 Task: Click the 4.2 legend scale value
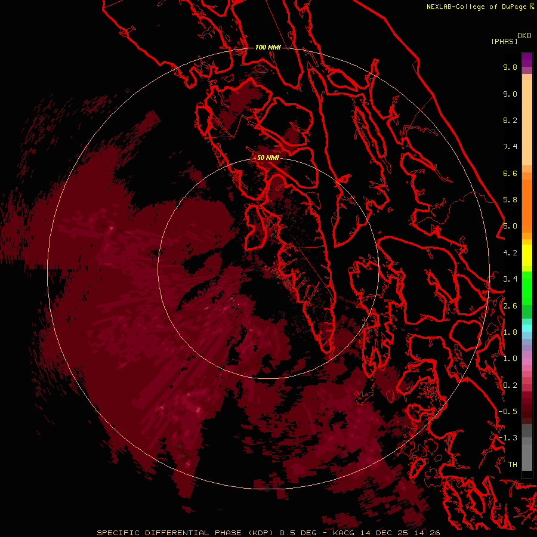[510, 253]
